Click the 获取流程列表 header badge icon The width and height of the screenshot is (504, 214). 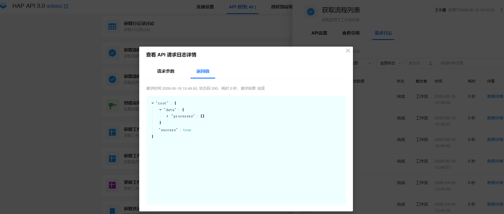(x=311, y=12)
